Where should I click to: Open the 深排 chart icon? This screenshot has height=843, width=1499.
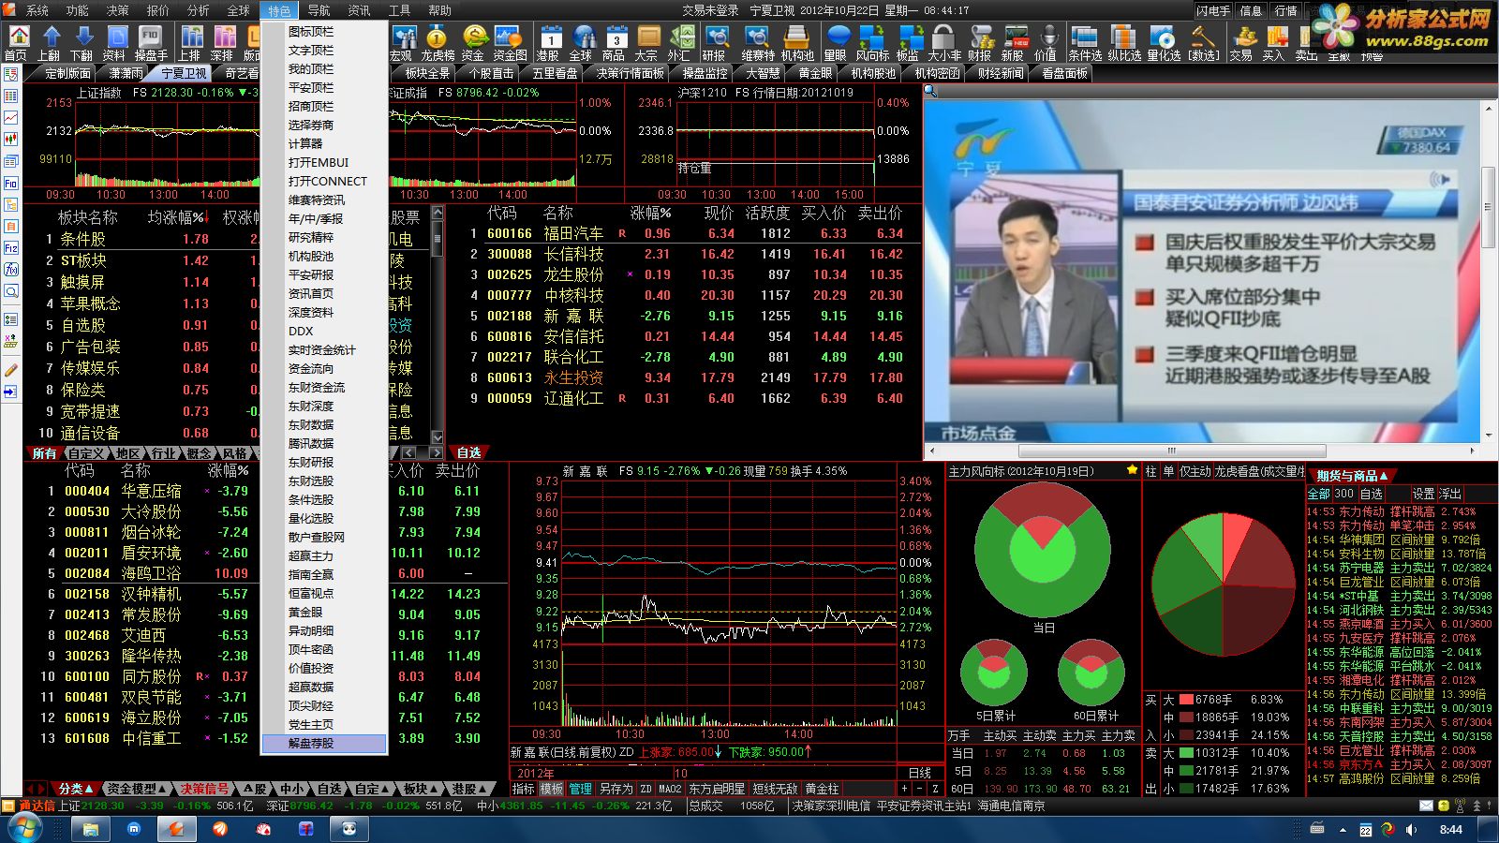(223, 43)
